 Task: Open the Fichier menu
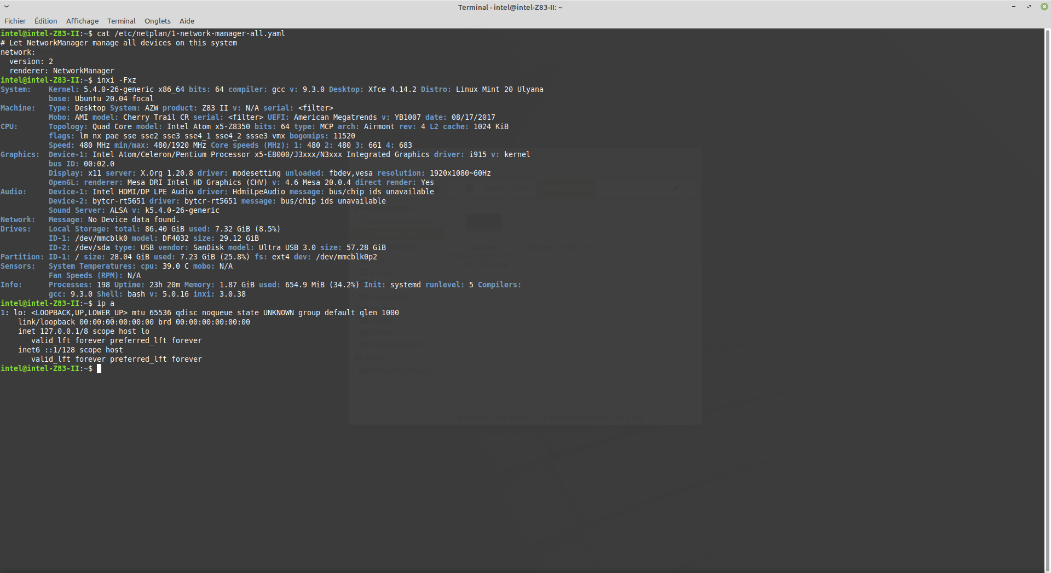tap(15, 21)
